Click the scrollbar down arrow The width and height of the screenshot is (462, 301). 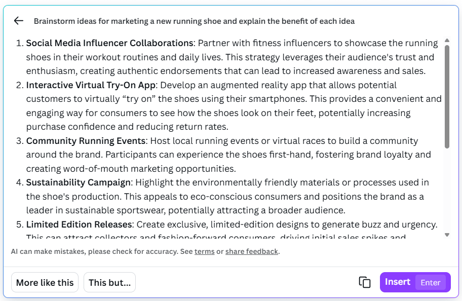pos(447,235)
